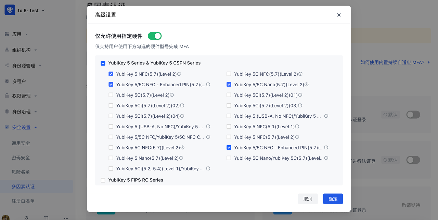Click info icon next to YubiKey 5/5C Nano(5.7)
Image resolution: width=438 pixels, height=220 pixels.
[307, 85]
